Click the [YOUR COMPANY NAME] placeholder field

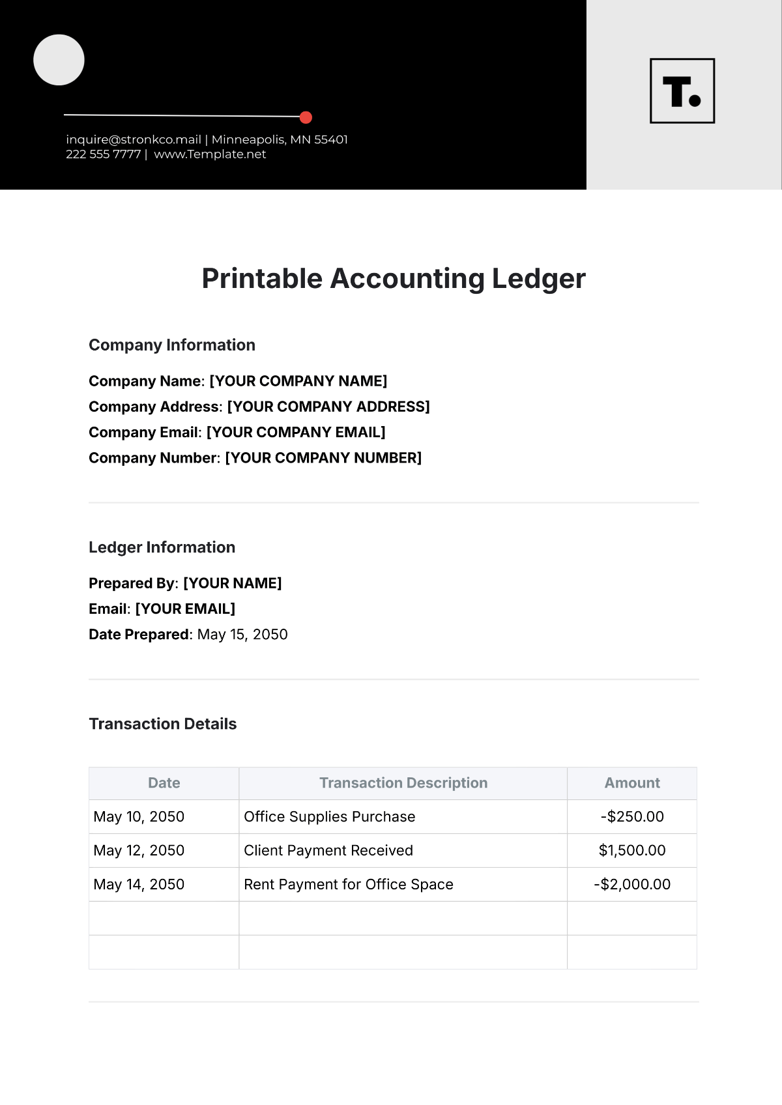[x=298, y=381]
